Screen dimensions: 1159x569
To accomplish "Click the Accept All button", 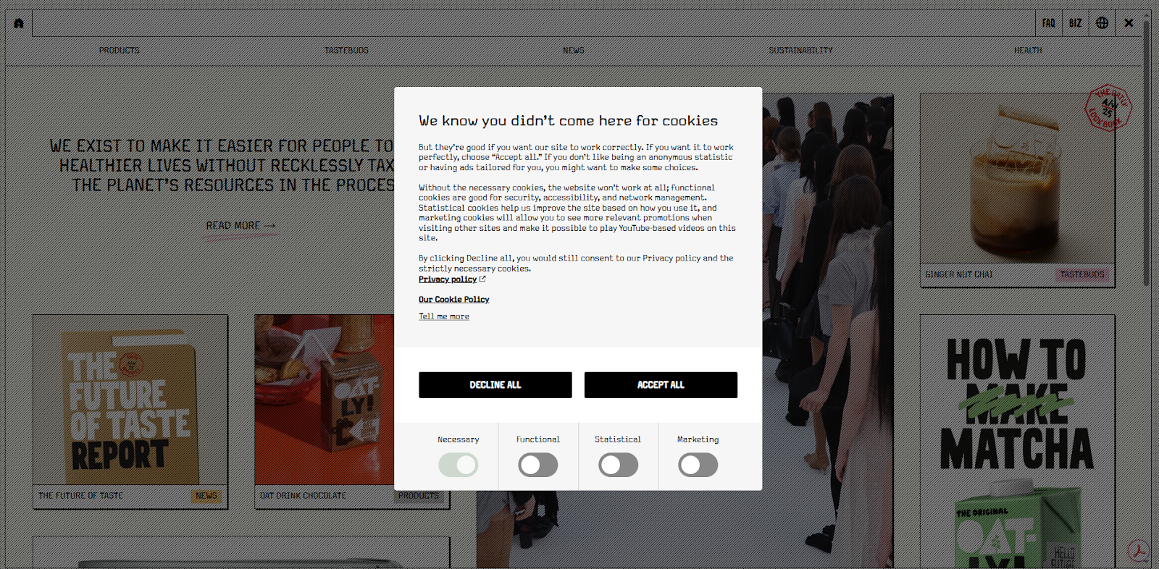I will (x=661, y=385).
